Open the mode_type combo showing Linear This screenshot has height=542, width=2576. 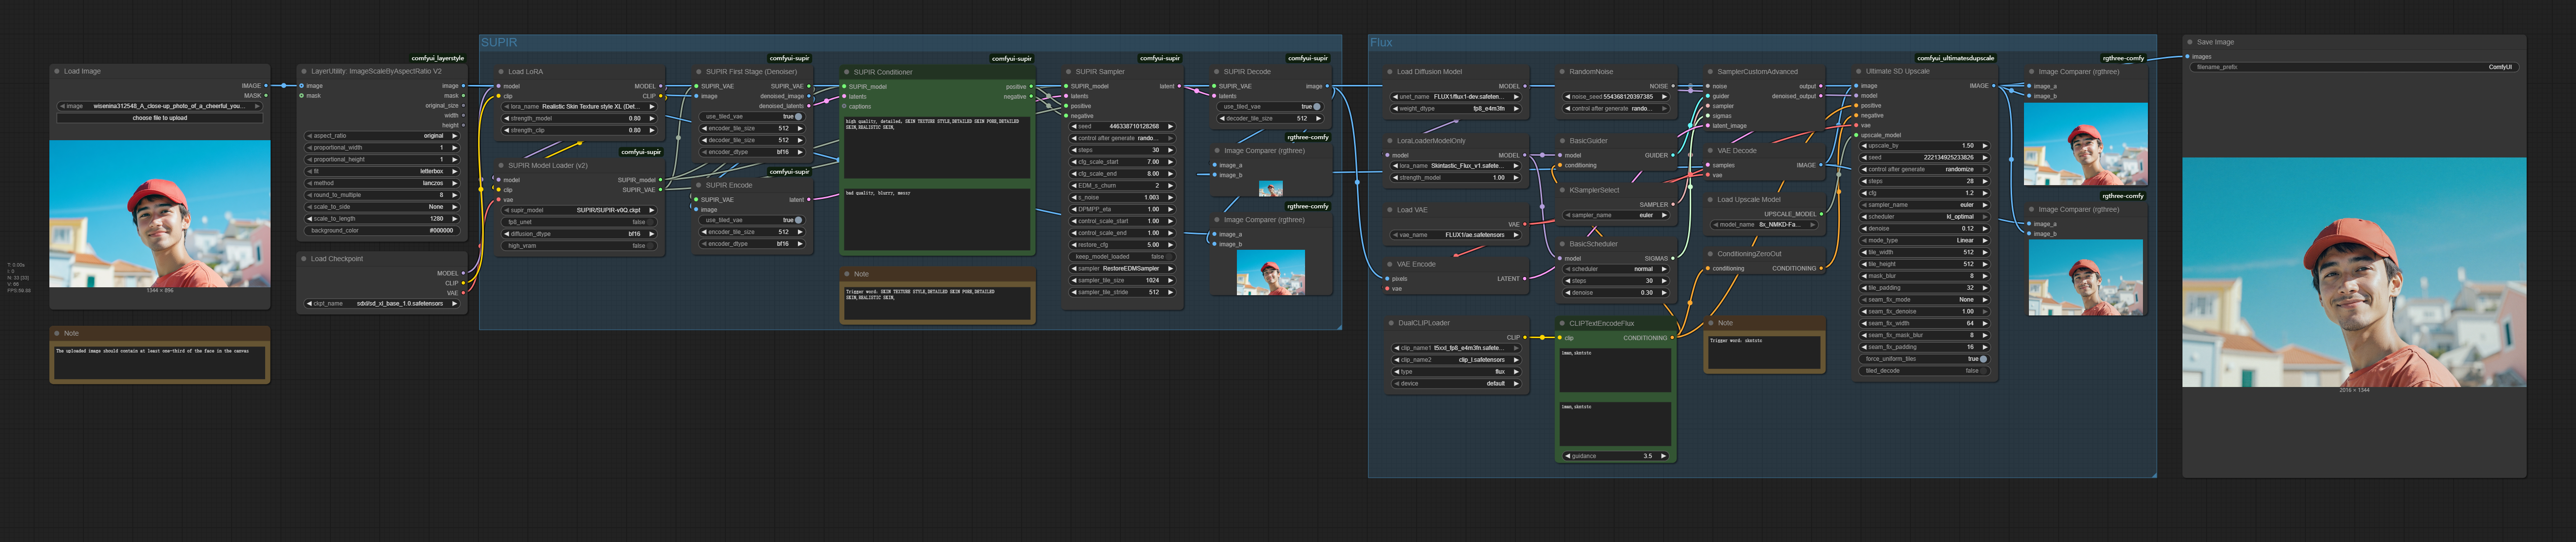click(1924, 240)
